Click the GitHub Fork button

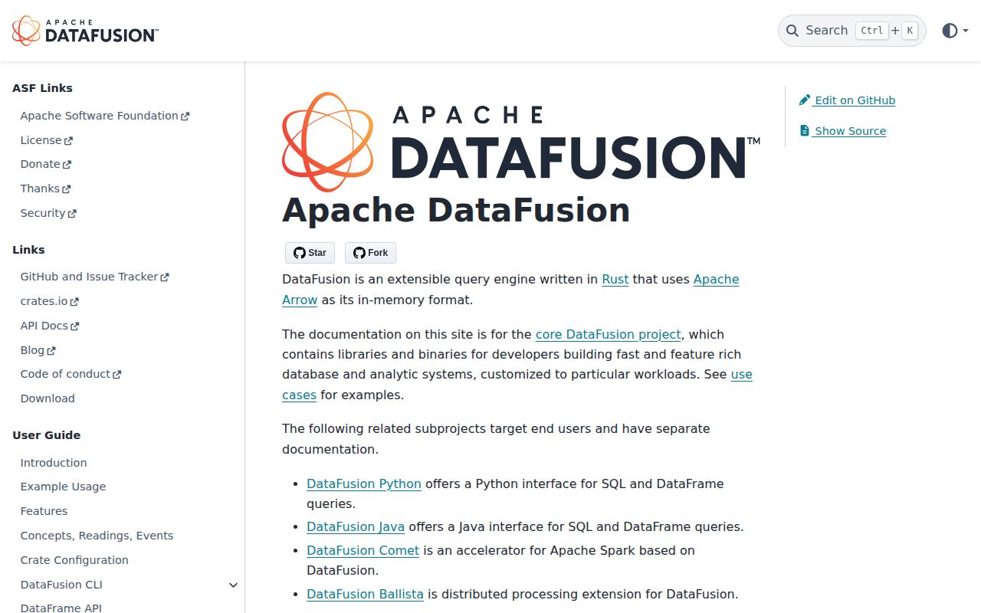370,253
